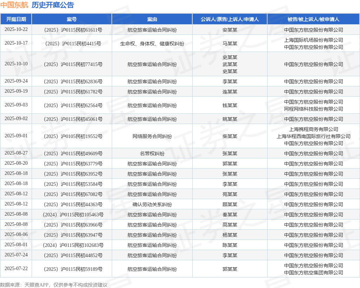Pick case number 沪0115民初45061号

pos(73,119)
